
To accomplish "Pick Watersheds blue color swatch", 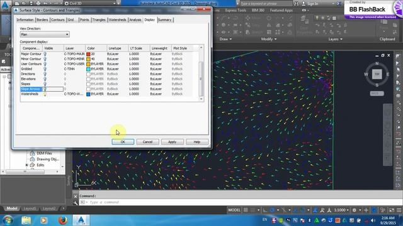I will tap(88, 94).
